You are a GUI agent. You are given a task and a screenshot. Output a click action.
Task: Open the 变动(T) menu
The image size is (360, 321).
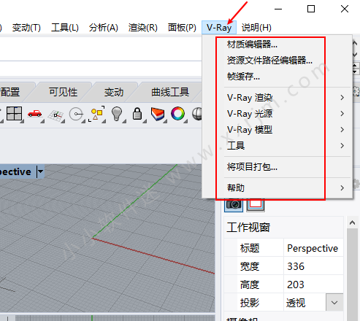pos(26,28)
